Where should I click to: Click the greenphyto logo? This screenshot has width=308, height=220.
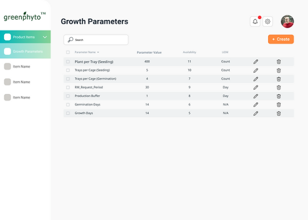click(x=24, y=16)
